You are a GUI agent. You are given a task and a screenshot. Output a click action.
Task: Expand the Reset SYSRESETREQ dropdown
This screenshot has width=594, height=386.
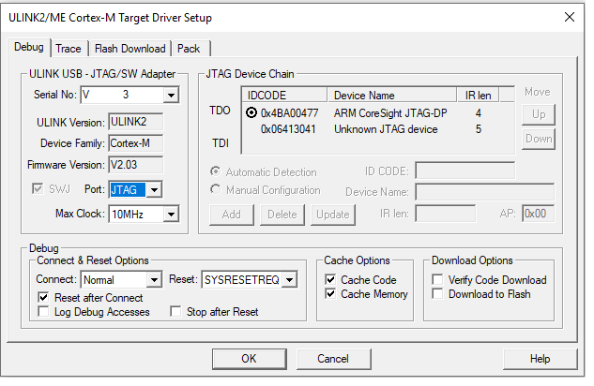289,280
